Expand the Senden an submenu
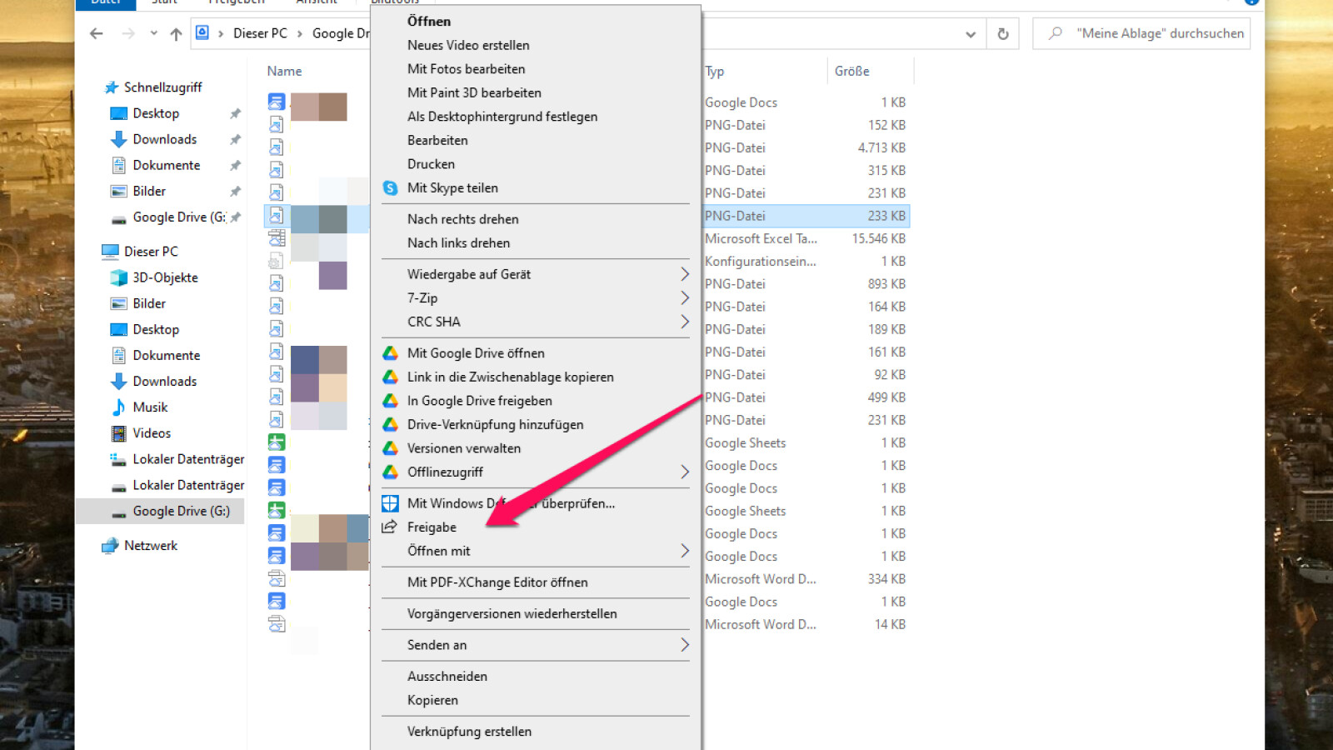 (x=684, y=645)
